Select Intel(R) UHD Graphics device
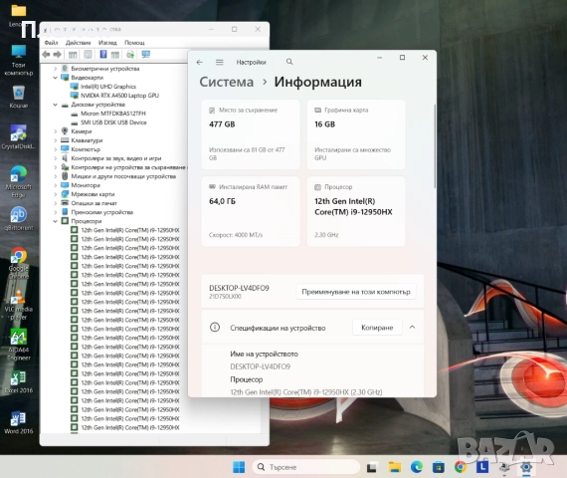The height and width of the screenshot is (478, 567). [108, 87]
